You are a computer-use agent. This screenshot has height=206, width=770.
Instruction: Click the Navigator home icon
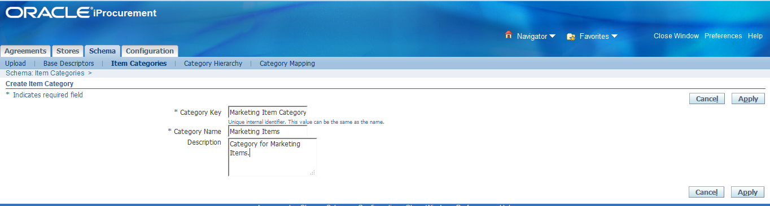508,35
